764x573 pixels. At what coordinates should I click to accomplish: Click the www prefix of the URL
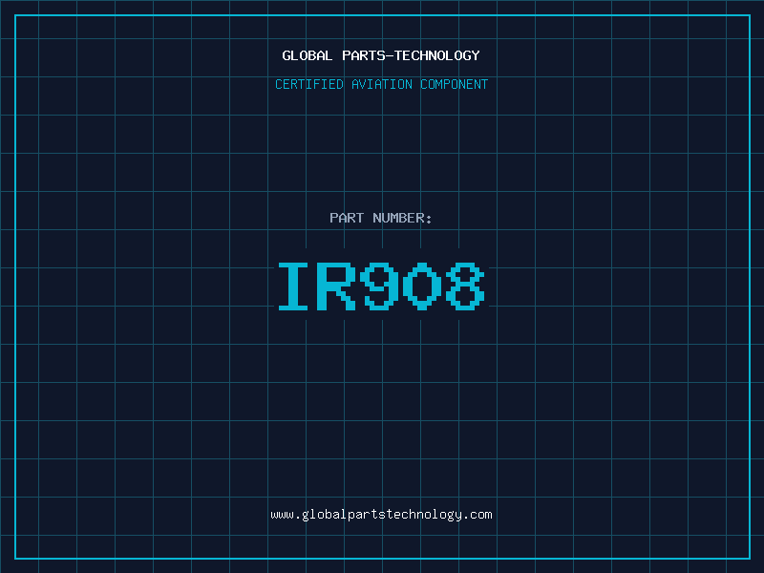click(x=282, y=515)
